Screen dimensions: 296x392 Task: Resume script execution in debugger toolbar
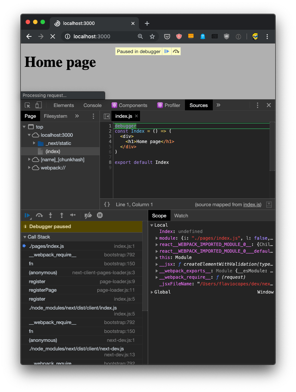(x=27, y=216)
